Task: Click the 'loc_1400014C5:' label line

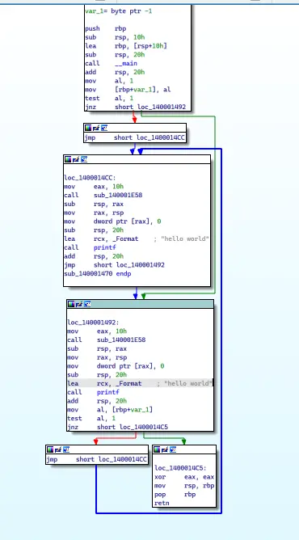Action: click(180, 468)
